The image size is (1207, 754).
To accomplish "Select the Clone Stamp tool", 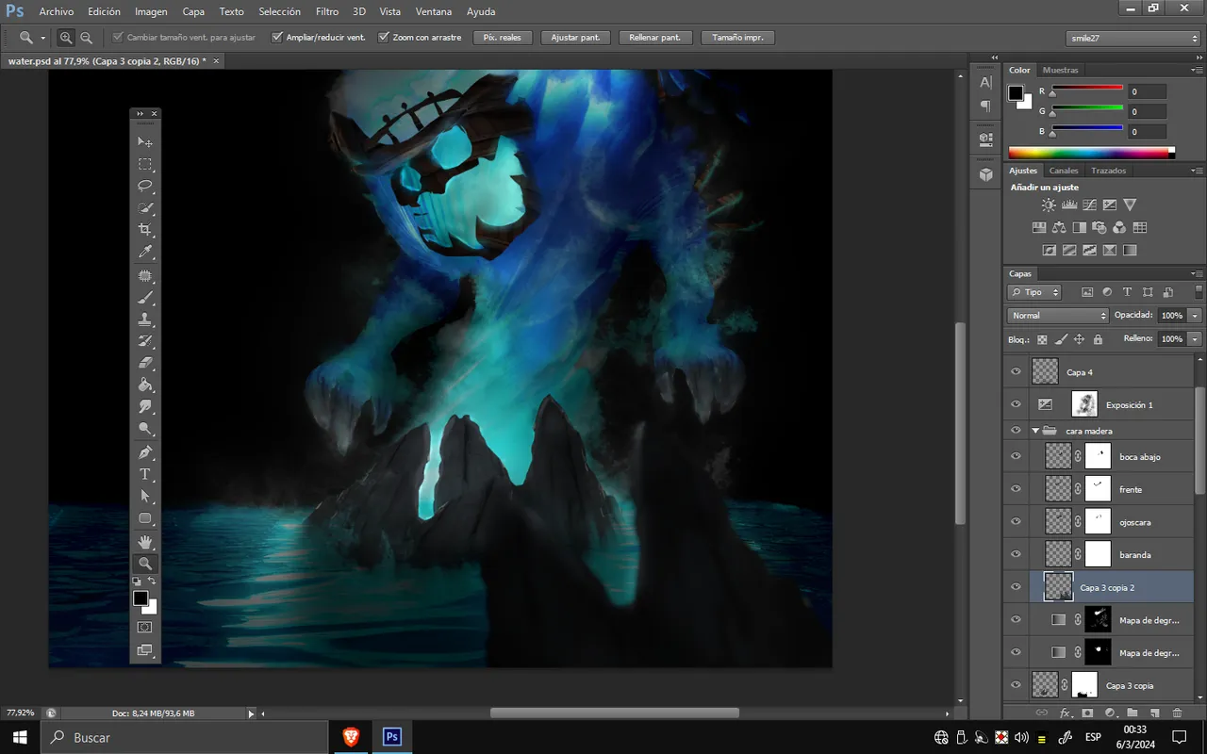I will [x=145, y=320].
